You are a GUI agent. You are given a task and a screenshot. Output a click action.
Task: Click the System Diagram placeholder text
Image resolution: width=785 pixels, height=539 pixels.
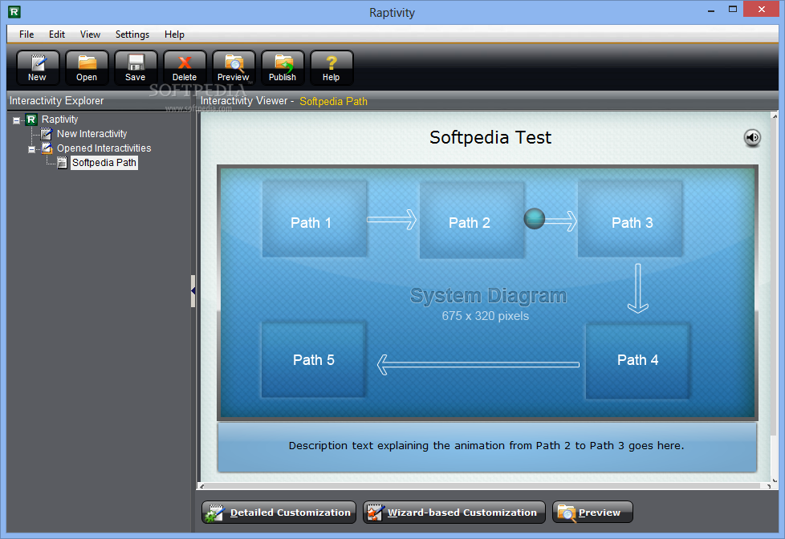(x=488, y=296)
